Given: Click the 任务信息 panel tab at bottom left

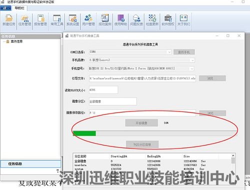Looking at the screenshot, I should [30, 164].
